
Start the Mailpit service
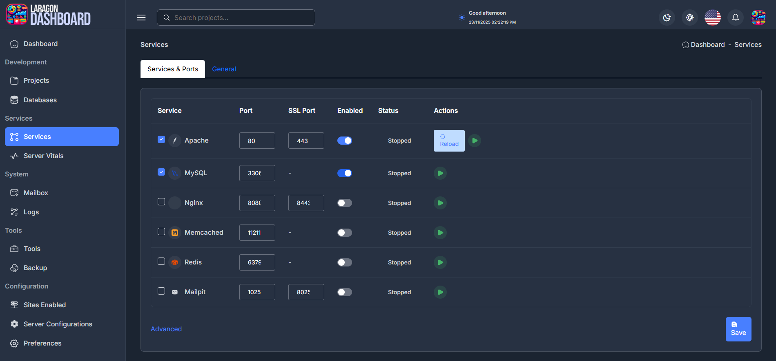[440, 292]
